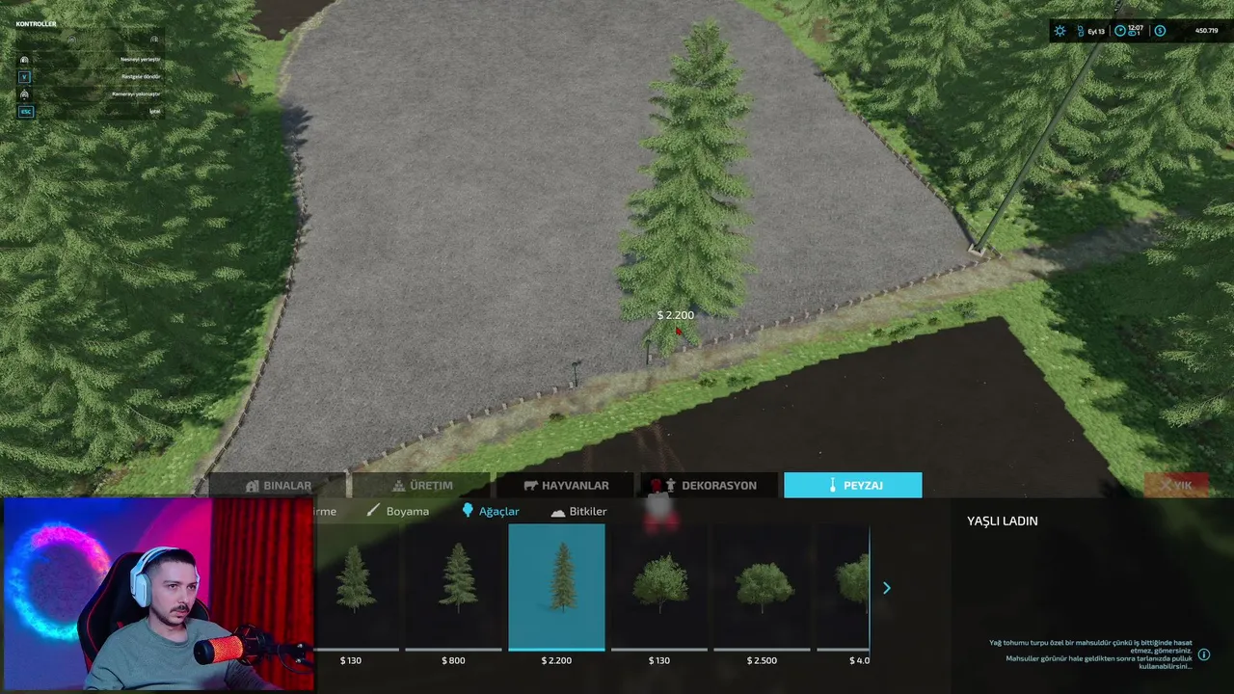
Task: Click the tree icon next to Ağaçlar
Action: click(469, 510)
